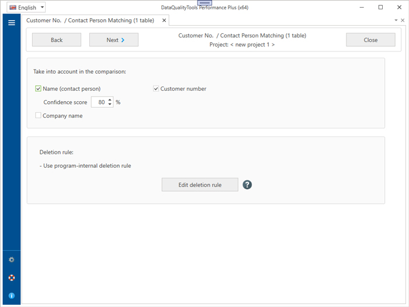This screenshot has height=307, width=409.
Task: Open support via the lifebuoy icon
Action: click(11, 278)
